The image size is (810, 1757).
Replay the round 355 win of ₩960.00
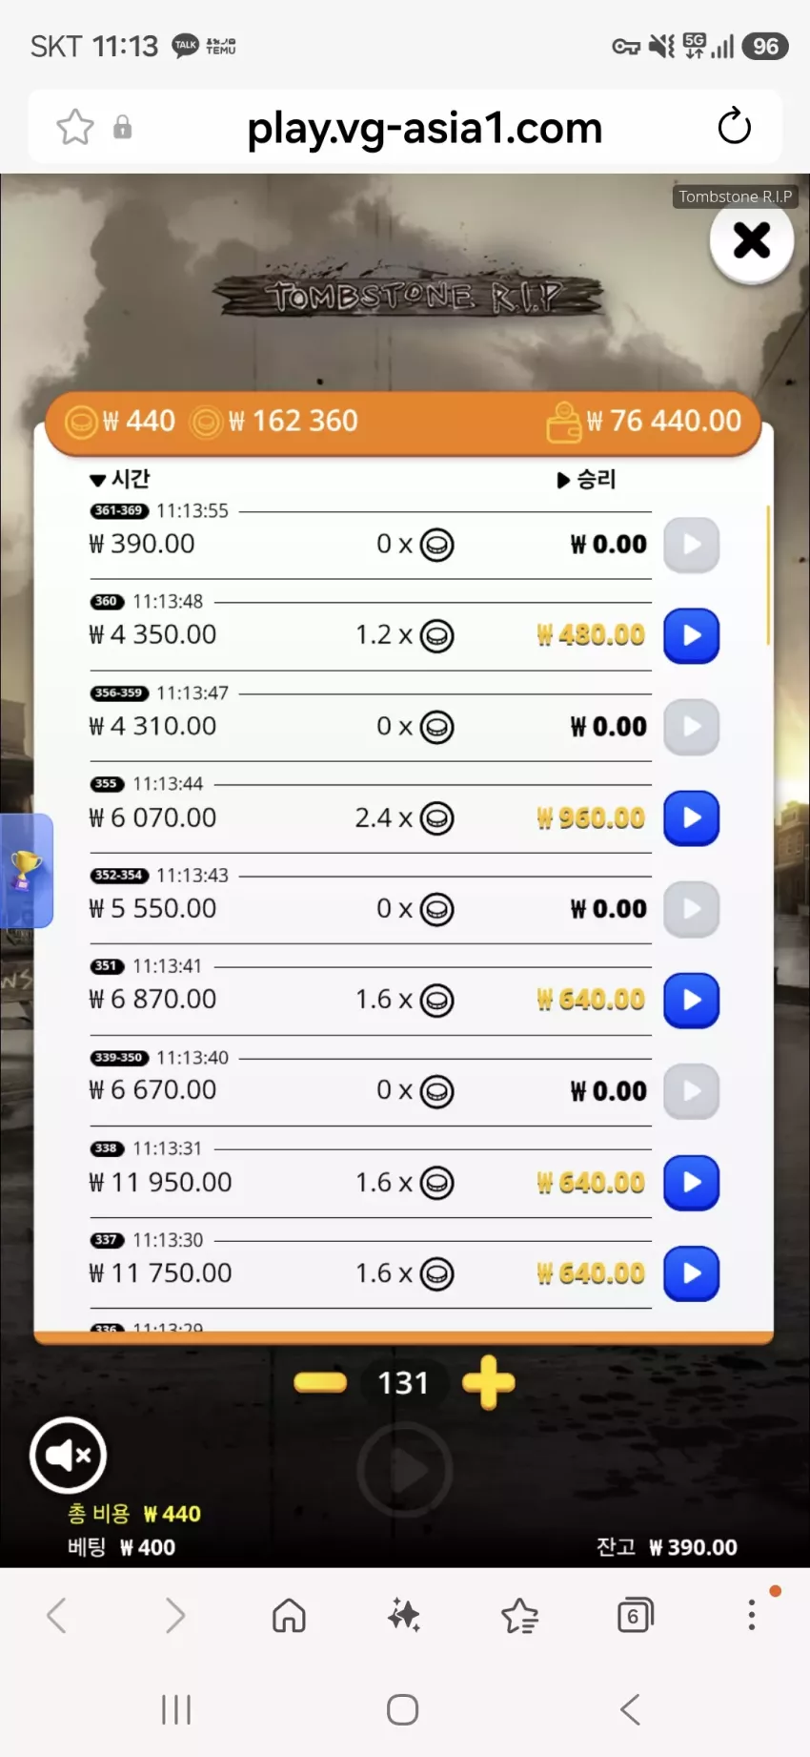coord(691,818)
